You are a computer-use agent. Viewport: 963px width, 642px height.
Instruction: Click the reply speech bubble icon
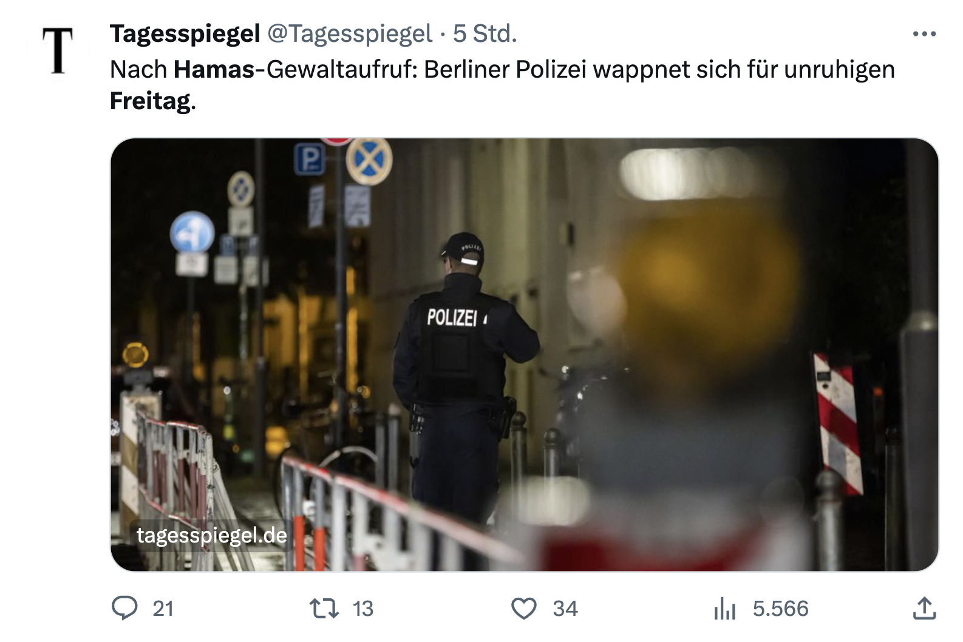click(x=125, y=608)
